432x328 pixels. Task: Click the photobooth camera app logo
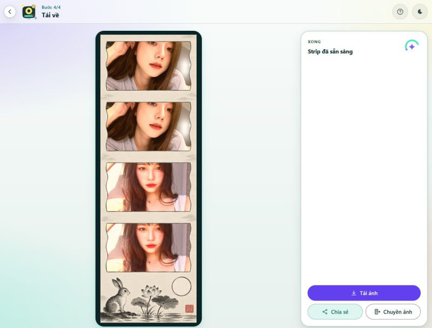point(29,12)
